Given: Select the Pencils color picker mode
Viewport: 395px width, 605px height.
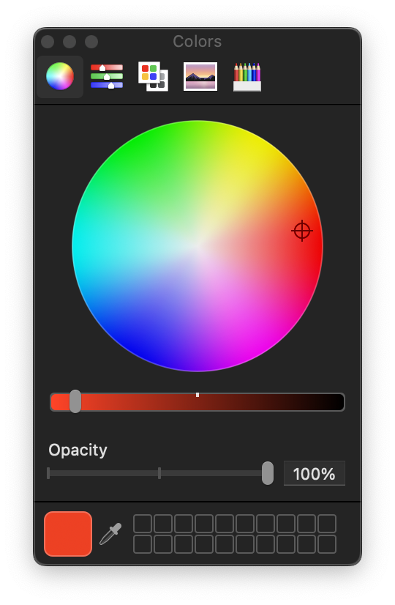Looking at the screenshot, I should [247, 76].
